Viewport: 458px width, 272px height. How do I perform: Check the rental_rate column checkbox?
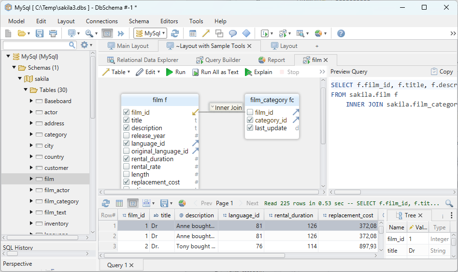(126, 166)
